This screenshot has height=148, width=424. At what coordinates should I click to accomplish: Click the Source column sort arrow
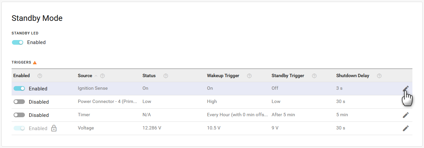click(x=96, y=76)
